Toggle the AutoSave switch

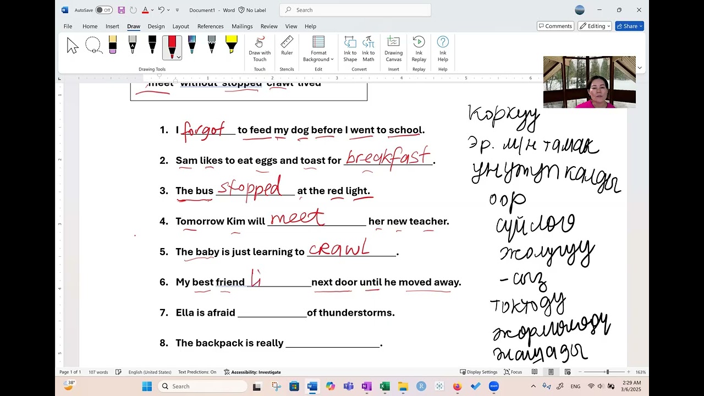[x=103, y=10]
